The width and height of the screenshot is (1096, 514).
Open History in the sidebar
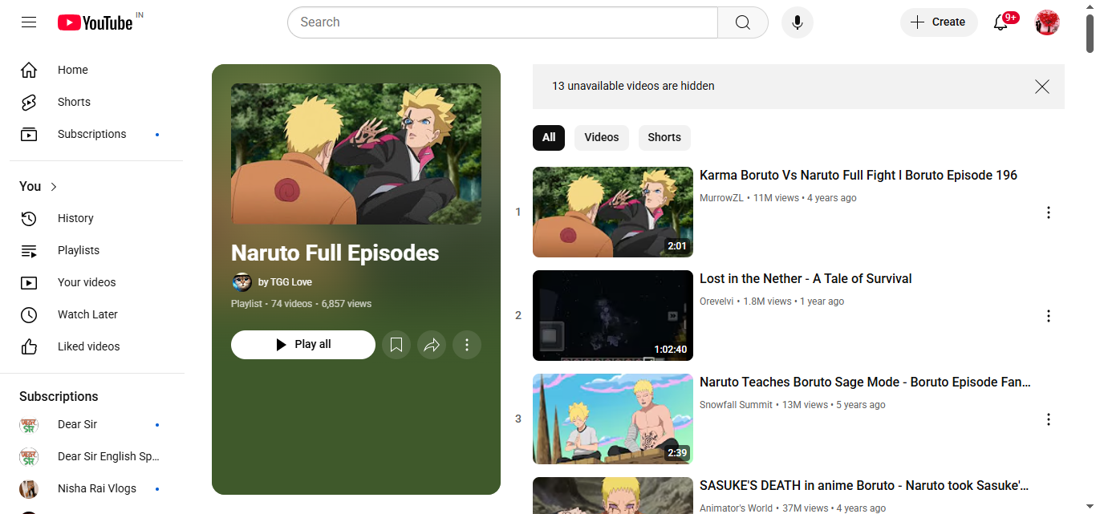(96, 218)
